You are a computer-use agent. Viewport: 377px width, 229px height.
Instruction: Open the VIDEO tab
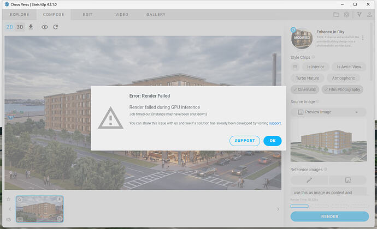tap(122, 15)
